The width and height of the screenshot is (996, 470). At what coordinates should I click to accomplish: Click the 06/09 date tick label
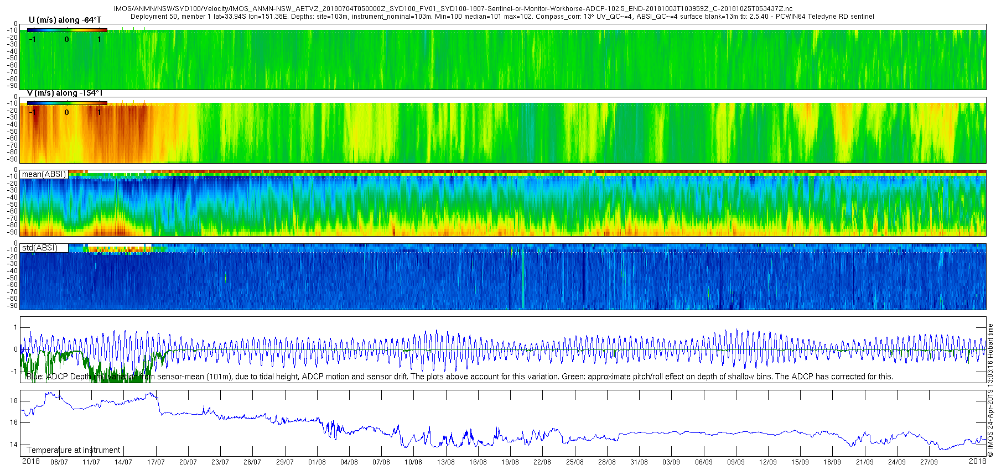(x=704, y=462)
